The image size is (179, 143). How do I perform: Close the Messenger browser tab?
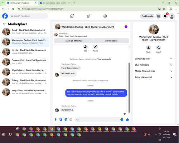pyautogui.click(x=36, y=3)
